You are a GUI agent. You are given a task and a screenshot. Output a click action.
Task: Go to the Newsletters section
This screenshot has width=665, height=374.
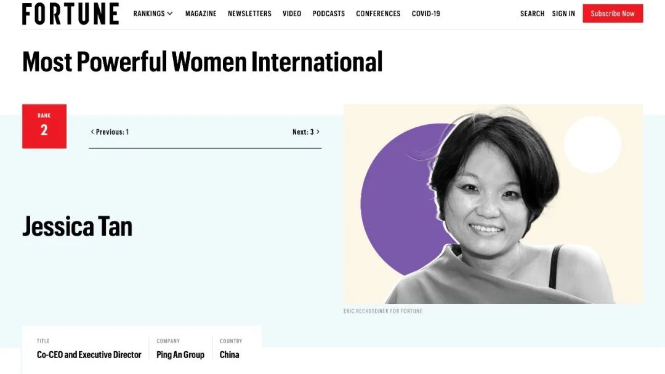249,14
